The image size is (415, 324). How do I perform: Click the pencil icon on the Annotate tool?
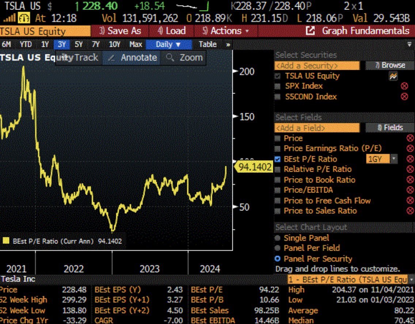coord(111,57)
